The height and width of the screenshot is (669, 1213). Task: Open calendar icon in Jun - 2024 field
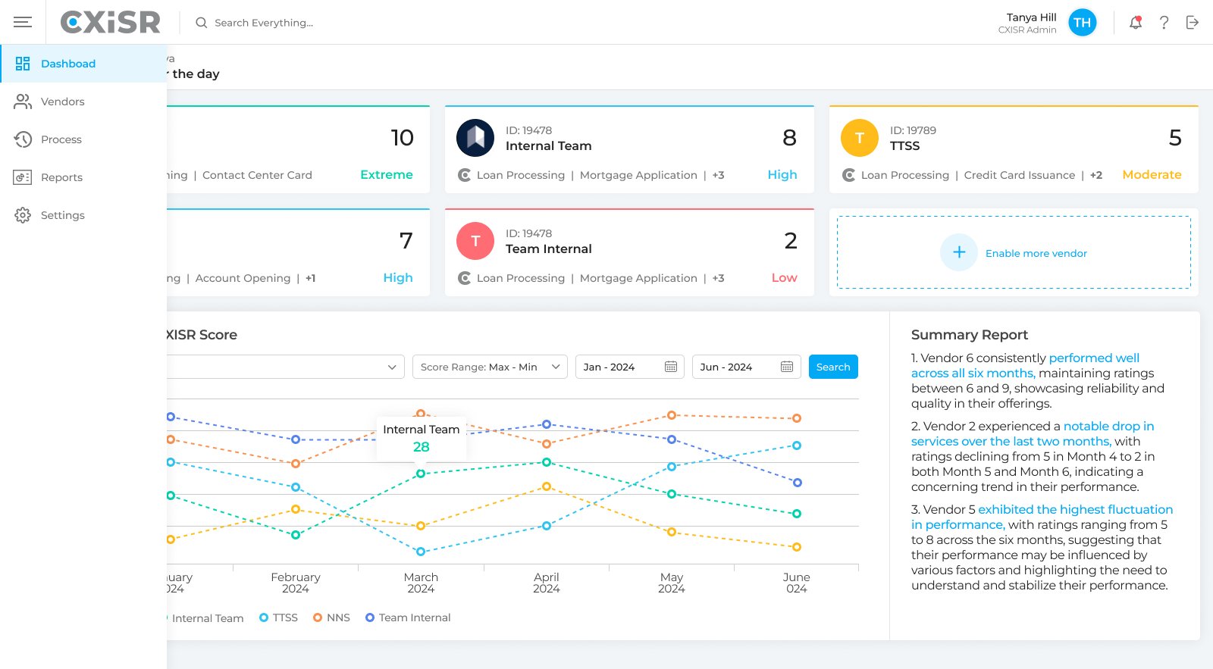coord(786,367)
